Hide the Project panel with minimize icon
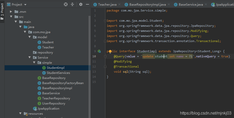This screenshot has height=118, width=234. tap(87, 4)
